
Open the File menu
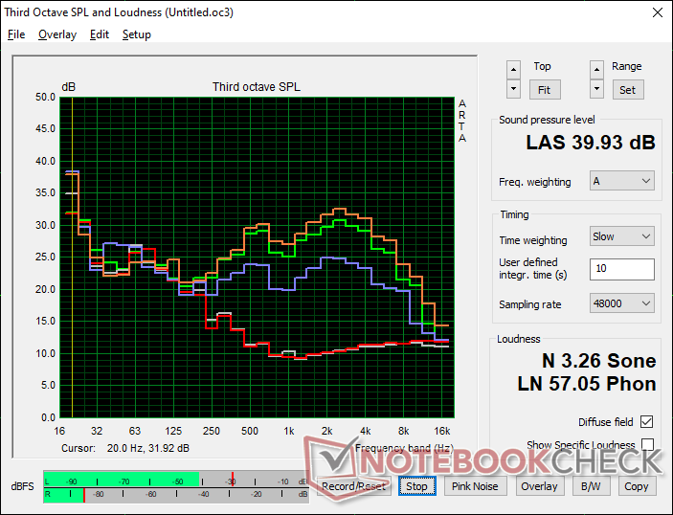pyautogui.click(x=16, y=34)
